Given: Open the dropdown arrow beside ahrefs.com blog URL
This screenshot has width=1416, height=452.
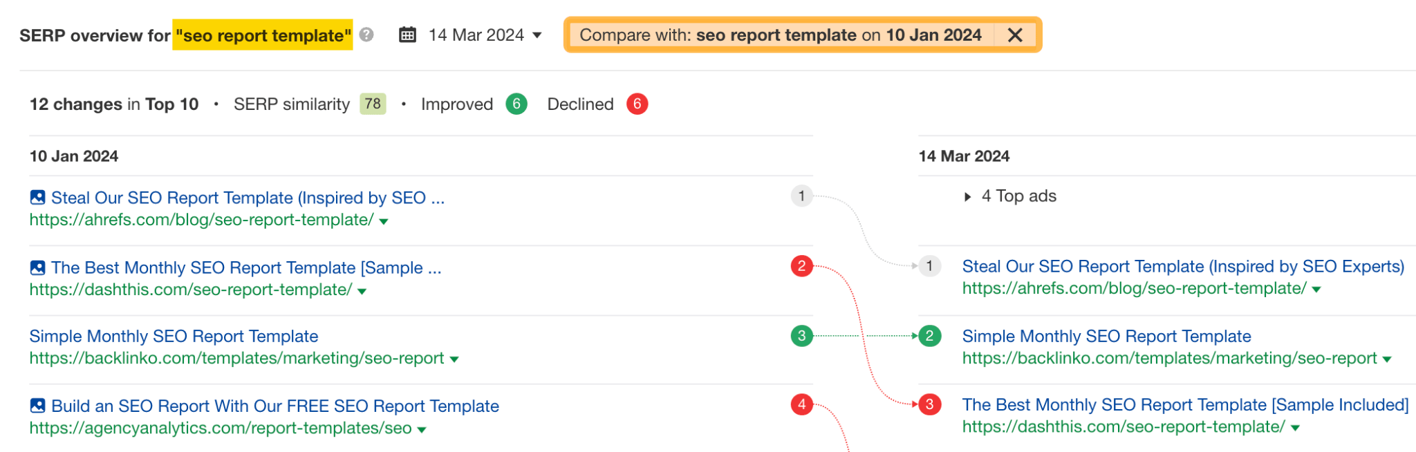Looking at the screenshot, I should point(384,221).
